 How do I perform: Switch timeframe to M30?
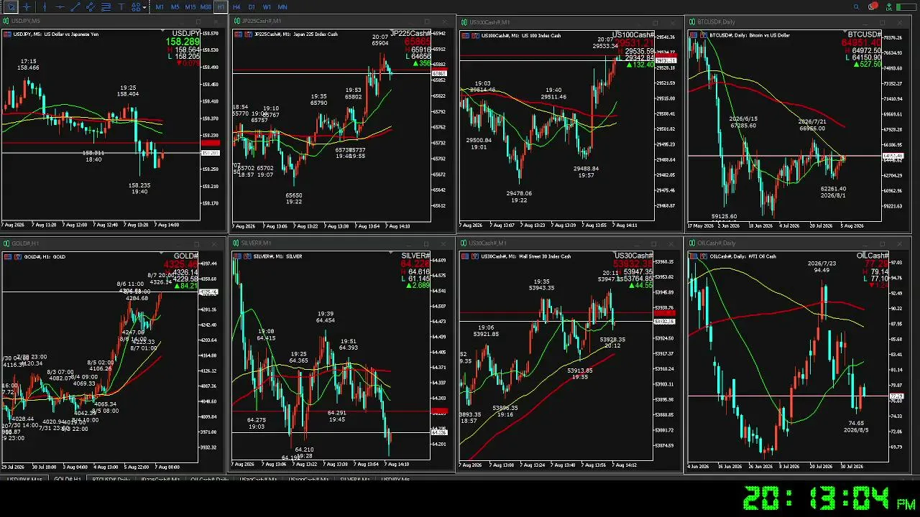click(x=206, y=6)
